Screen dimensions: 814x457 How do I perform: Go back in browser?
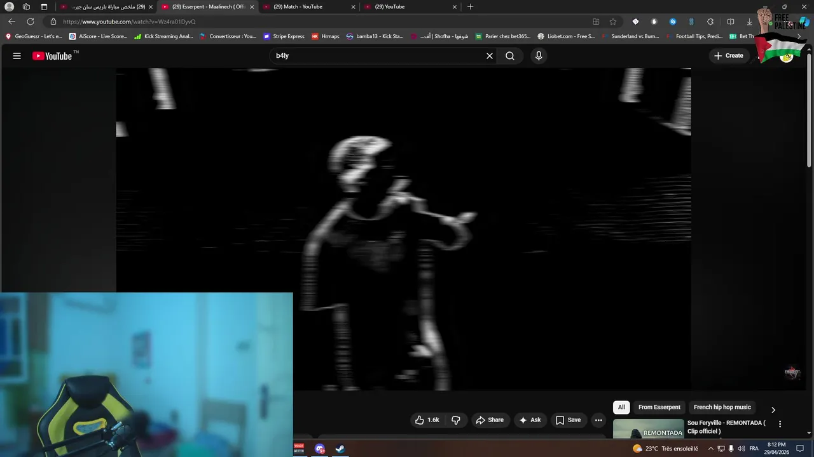tap(11, 22)
